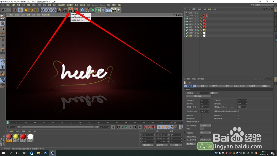The height and width of the screenshot is (156, 277).
Task: Toggle green enable check on 灯光 row
Action: coord(199,13)
